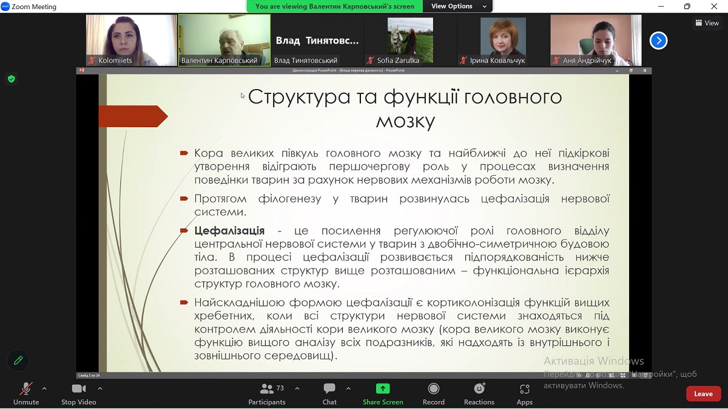Screen dimensions: 728x409
Task: Leave the meeting
Action: [x=703, y=394]
